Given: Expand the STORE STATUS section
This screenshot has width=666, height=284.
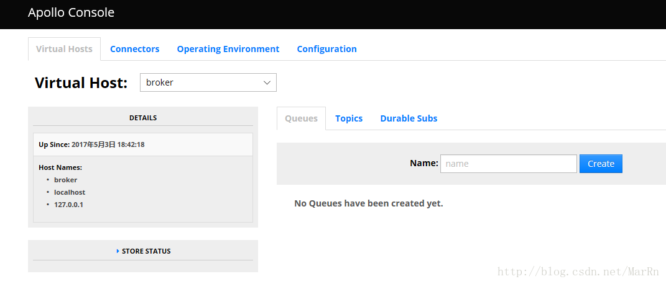Looking at the screenshot, I should [143, 251].
